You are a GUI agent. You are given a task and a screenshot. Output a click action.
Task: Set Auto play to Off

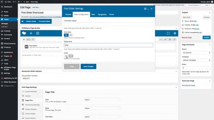coord(71,35)
